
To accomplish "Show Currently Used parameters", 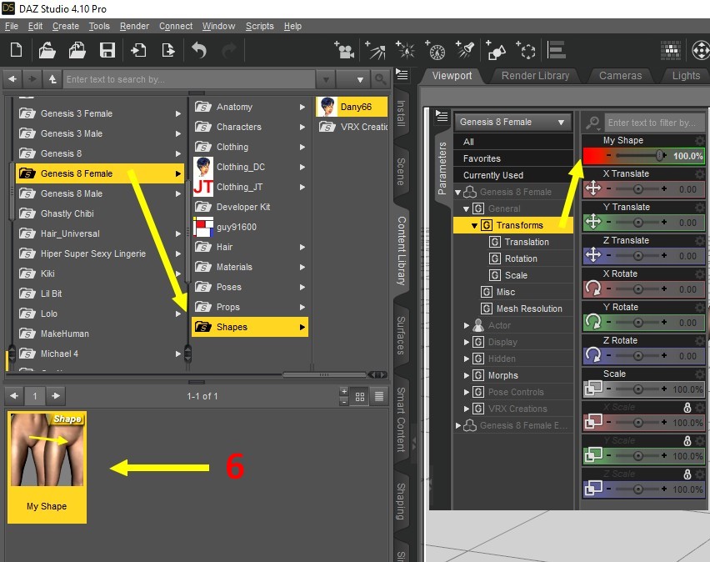I will click(x=513, y=175).
